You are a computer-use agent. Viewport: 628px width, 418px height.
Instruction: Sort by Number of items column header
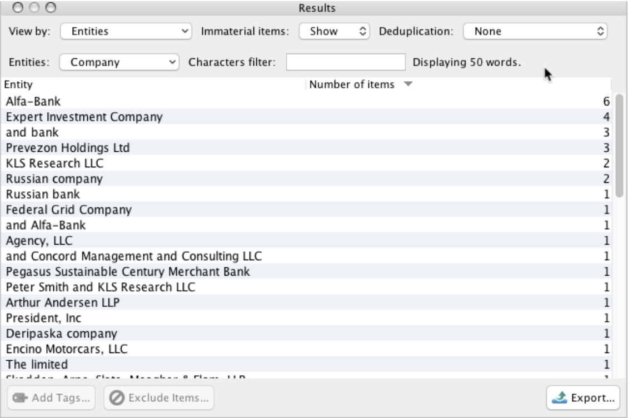[x=352, y=84]
